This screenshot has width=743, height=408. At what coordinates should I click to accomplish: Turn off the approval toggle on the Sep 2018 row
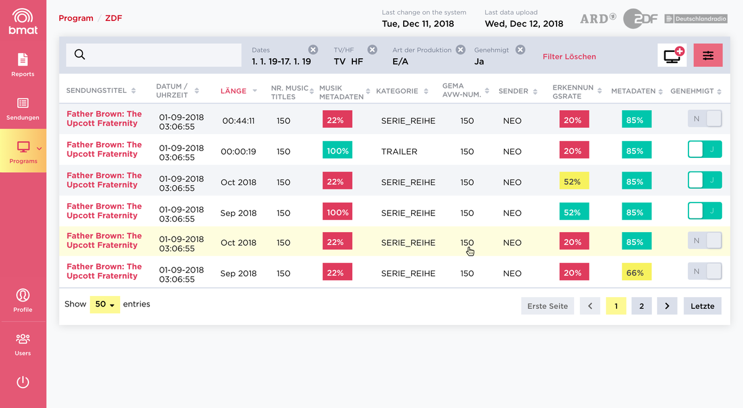[705, 211]
